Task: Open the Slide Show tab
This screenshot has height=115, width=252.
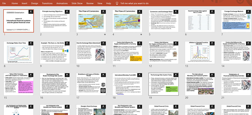Action: 77,3
